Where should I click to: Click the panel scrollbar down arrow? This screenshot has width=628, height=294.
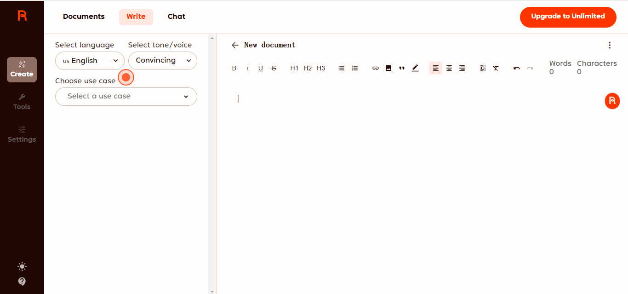pos(212,291)
